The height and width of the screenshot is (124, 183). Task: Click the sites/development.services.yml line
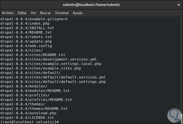pyautogui.click(x=48, y=59)
